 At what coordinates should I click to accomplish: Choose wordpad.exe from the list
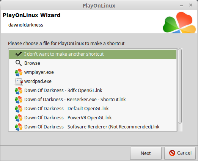pos(93,81)
